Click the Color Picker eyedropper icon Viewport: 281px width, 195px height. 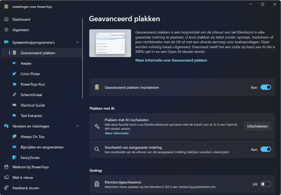(14, 74)
